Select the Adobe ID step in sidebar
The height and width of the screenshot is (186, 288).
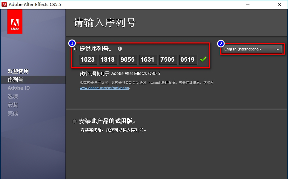coord(19,88)
